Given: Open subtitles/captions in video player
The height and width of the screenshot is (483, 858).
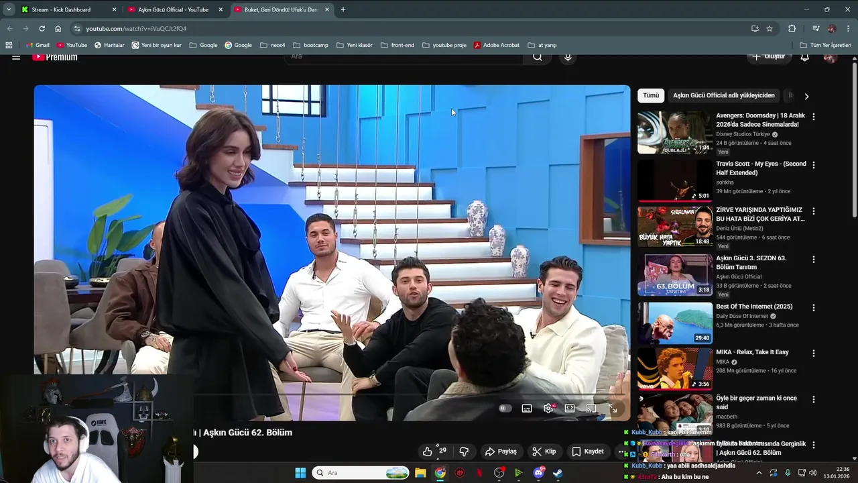Looking at the screenshot, I should [x=527, y=409].
